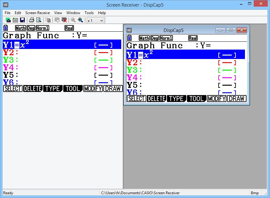Click the Math indicator in left capture
This screenshot has height=198, width=270.
point(20,28)
